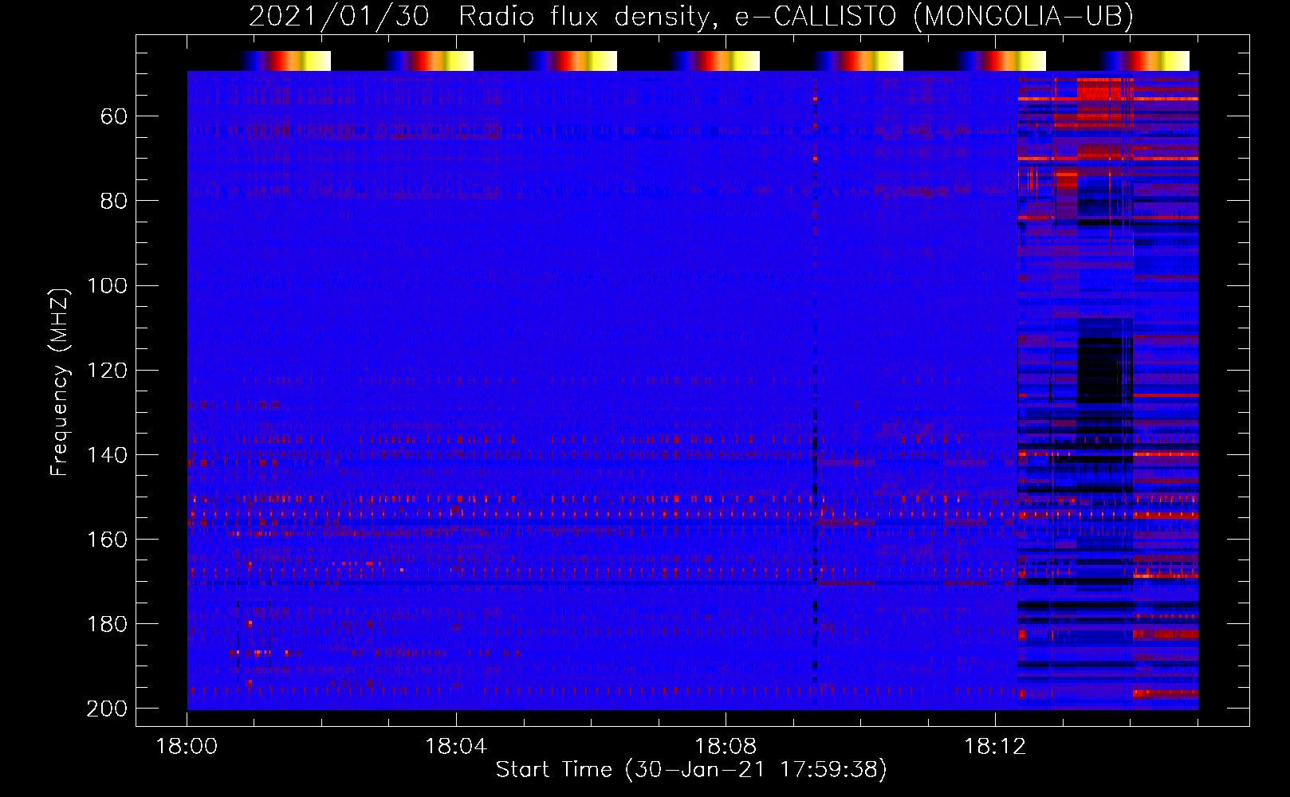Click the 18:08 time axis label
1290x797 pixels.
[x=726, y=747]
